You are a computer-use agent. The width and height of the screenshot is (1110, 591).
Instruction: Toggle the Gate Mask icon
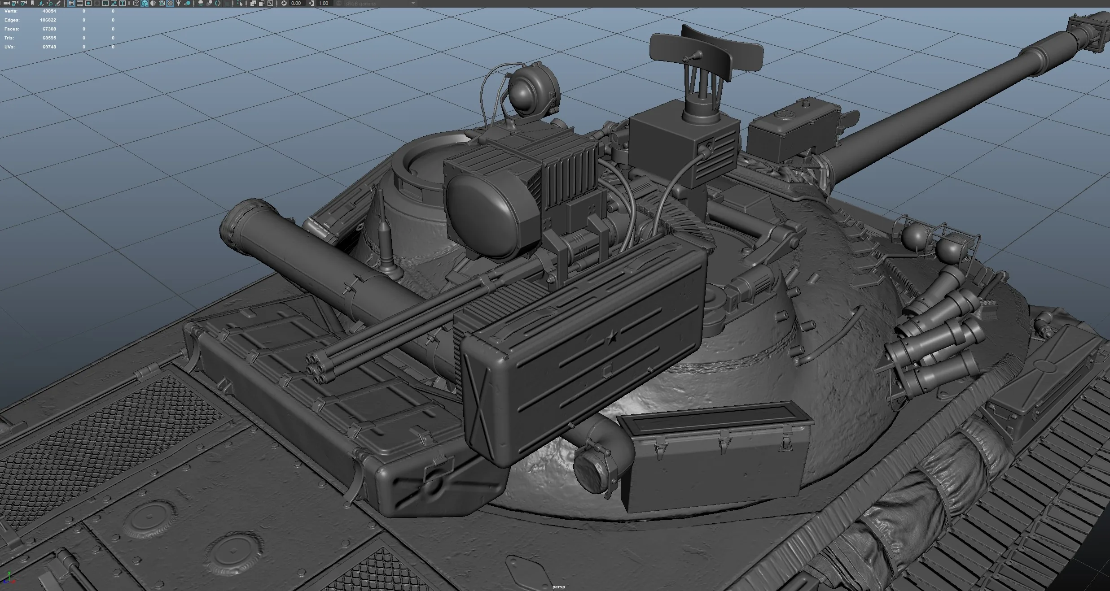coord(97,3)
